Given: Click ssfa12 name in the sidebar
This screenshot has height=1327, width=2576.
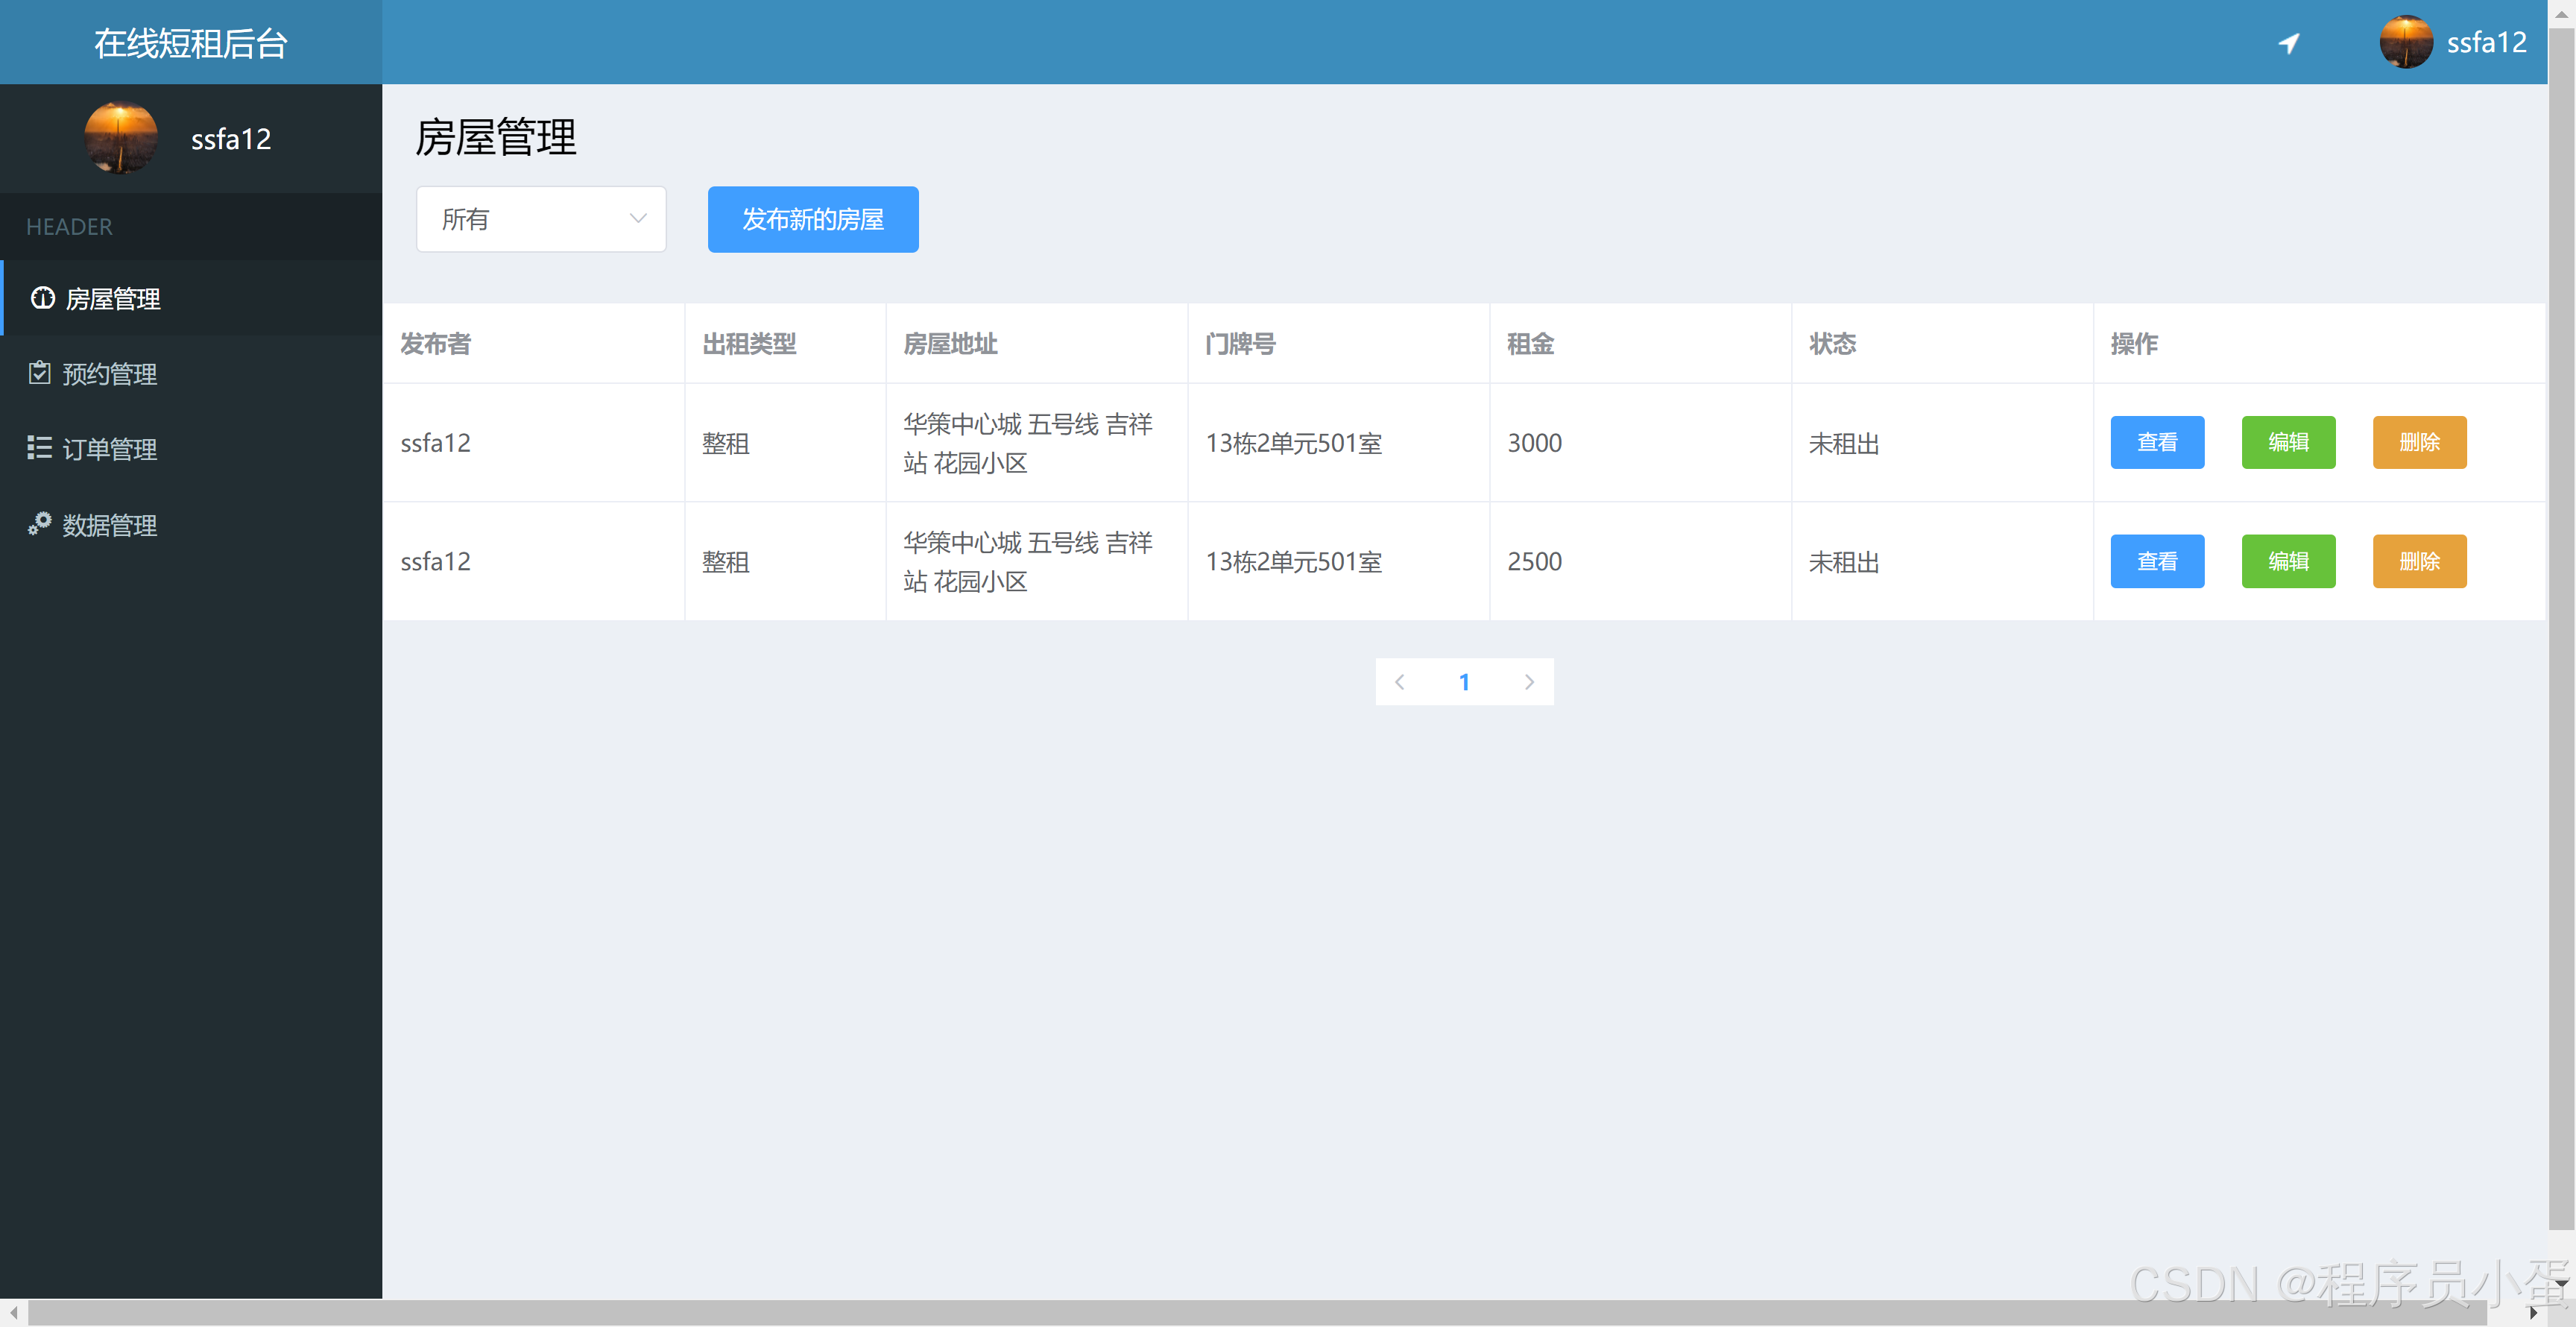Looking at the screenshot, I should pyautogui.click(x=231, y=139).
